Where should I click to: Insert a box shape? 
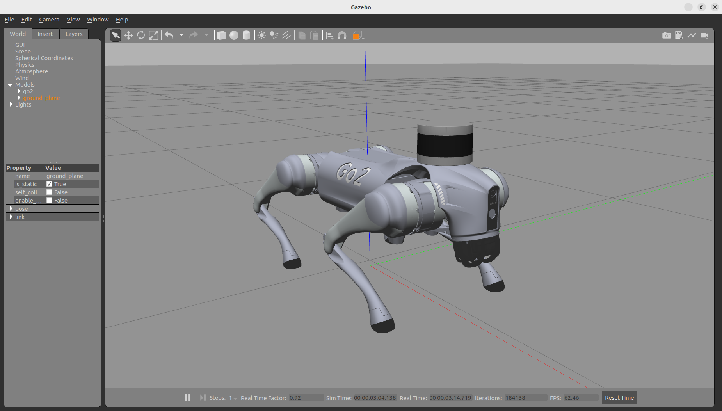pyautogui.click(x=221, y=36)
